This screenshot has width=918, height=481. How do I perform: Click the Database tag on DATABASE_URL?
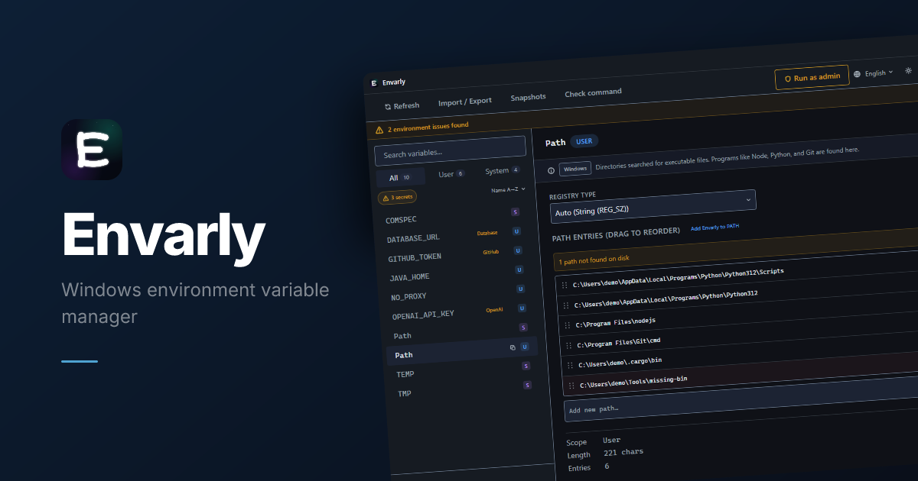click(x=487, y=233)
